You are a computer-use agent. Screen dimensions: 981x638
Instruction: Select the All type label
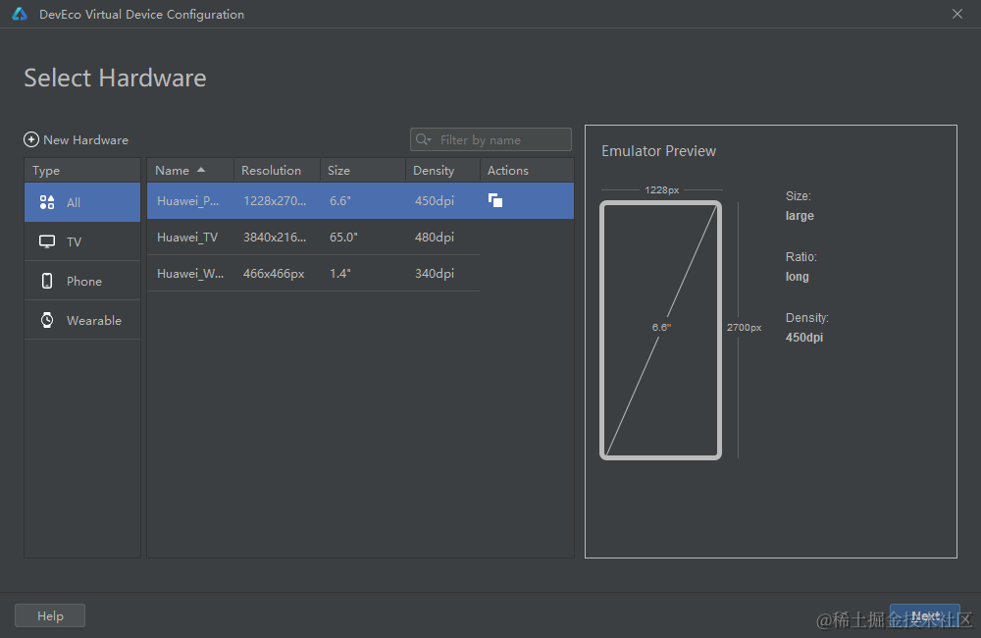(x=74, y=203)
